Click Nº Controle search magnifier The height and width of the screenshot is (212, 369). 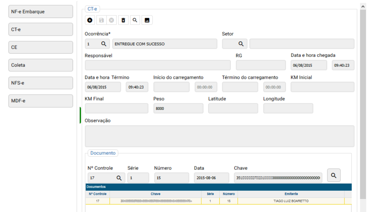point(119,178)
